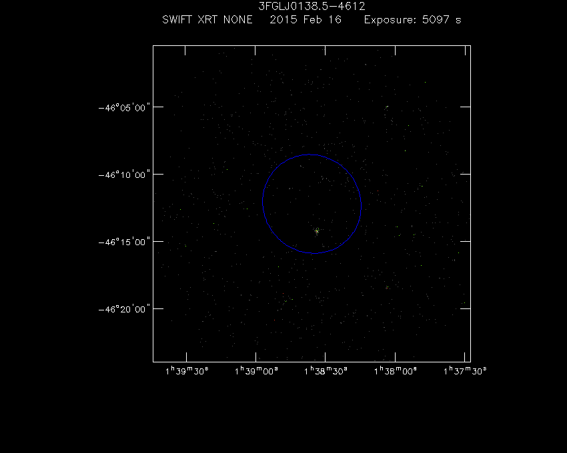The image size is (567, 453).
Task: Click the 1h39m00s right ascension label
Action: coord(256,371)
